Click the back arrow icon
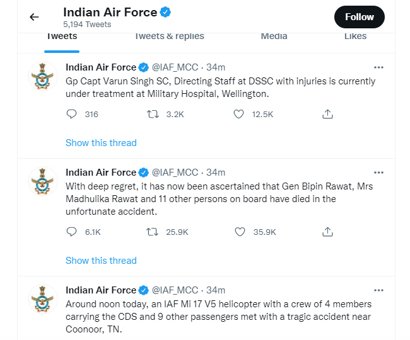 (34, 17)
